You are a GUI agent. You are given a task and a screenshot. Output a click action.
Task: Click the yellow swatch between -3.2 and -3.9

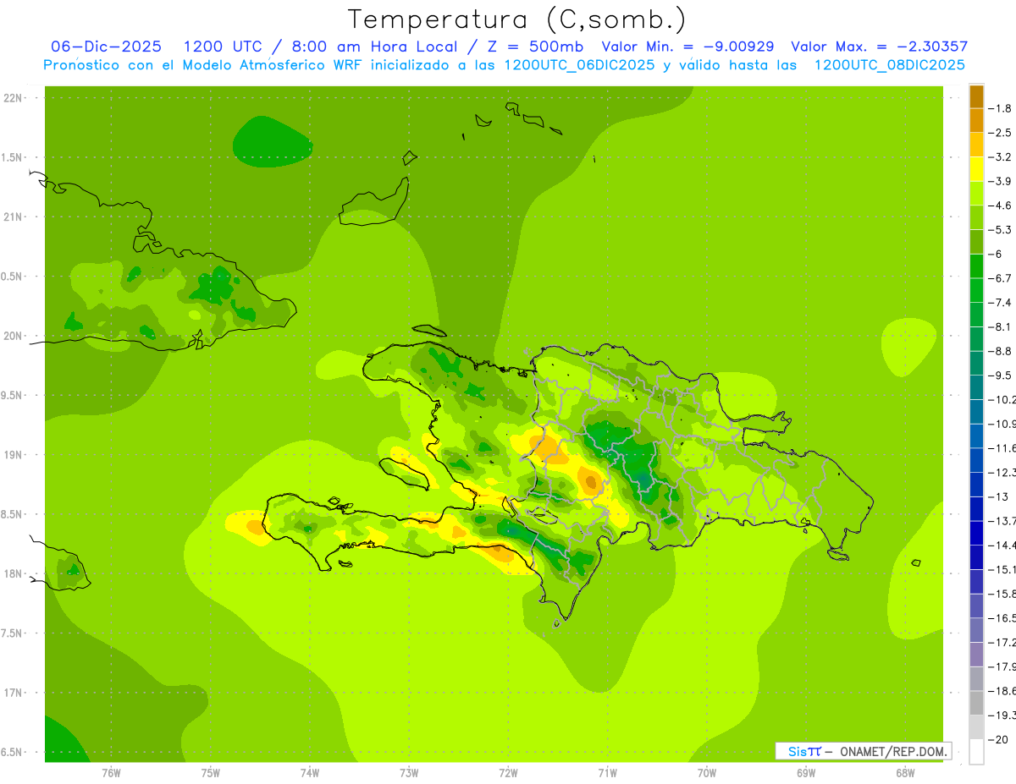pyautogui.click(x=976, y=169)
